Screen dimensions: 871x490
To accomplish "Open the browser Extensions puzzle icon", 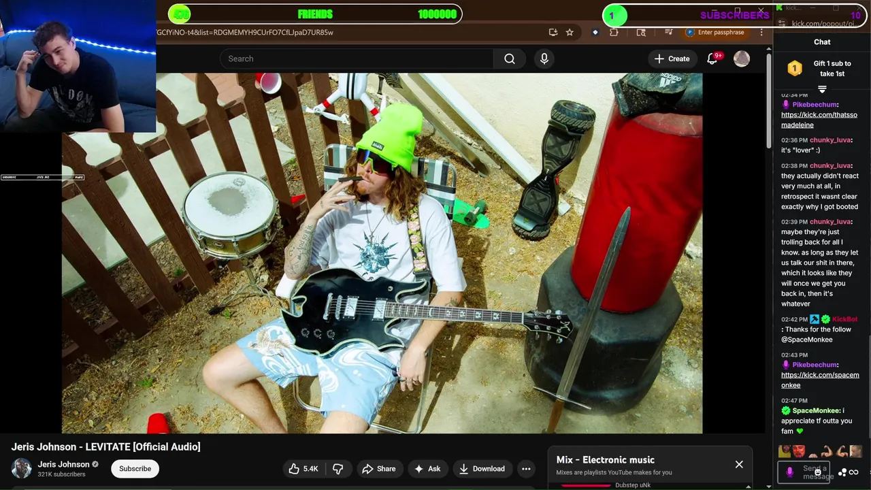I will [x=614, y=32].
